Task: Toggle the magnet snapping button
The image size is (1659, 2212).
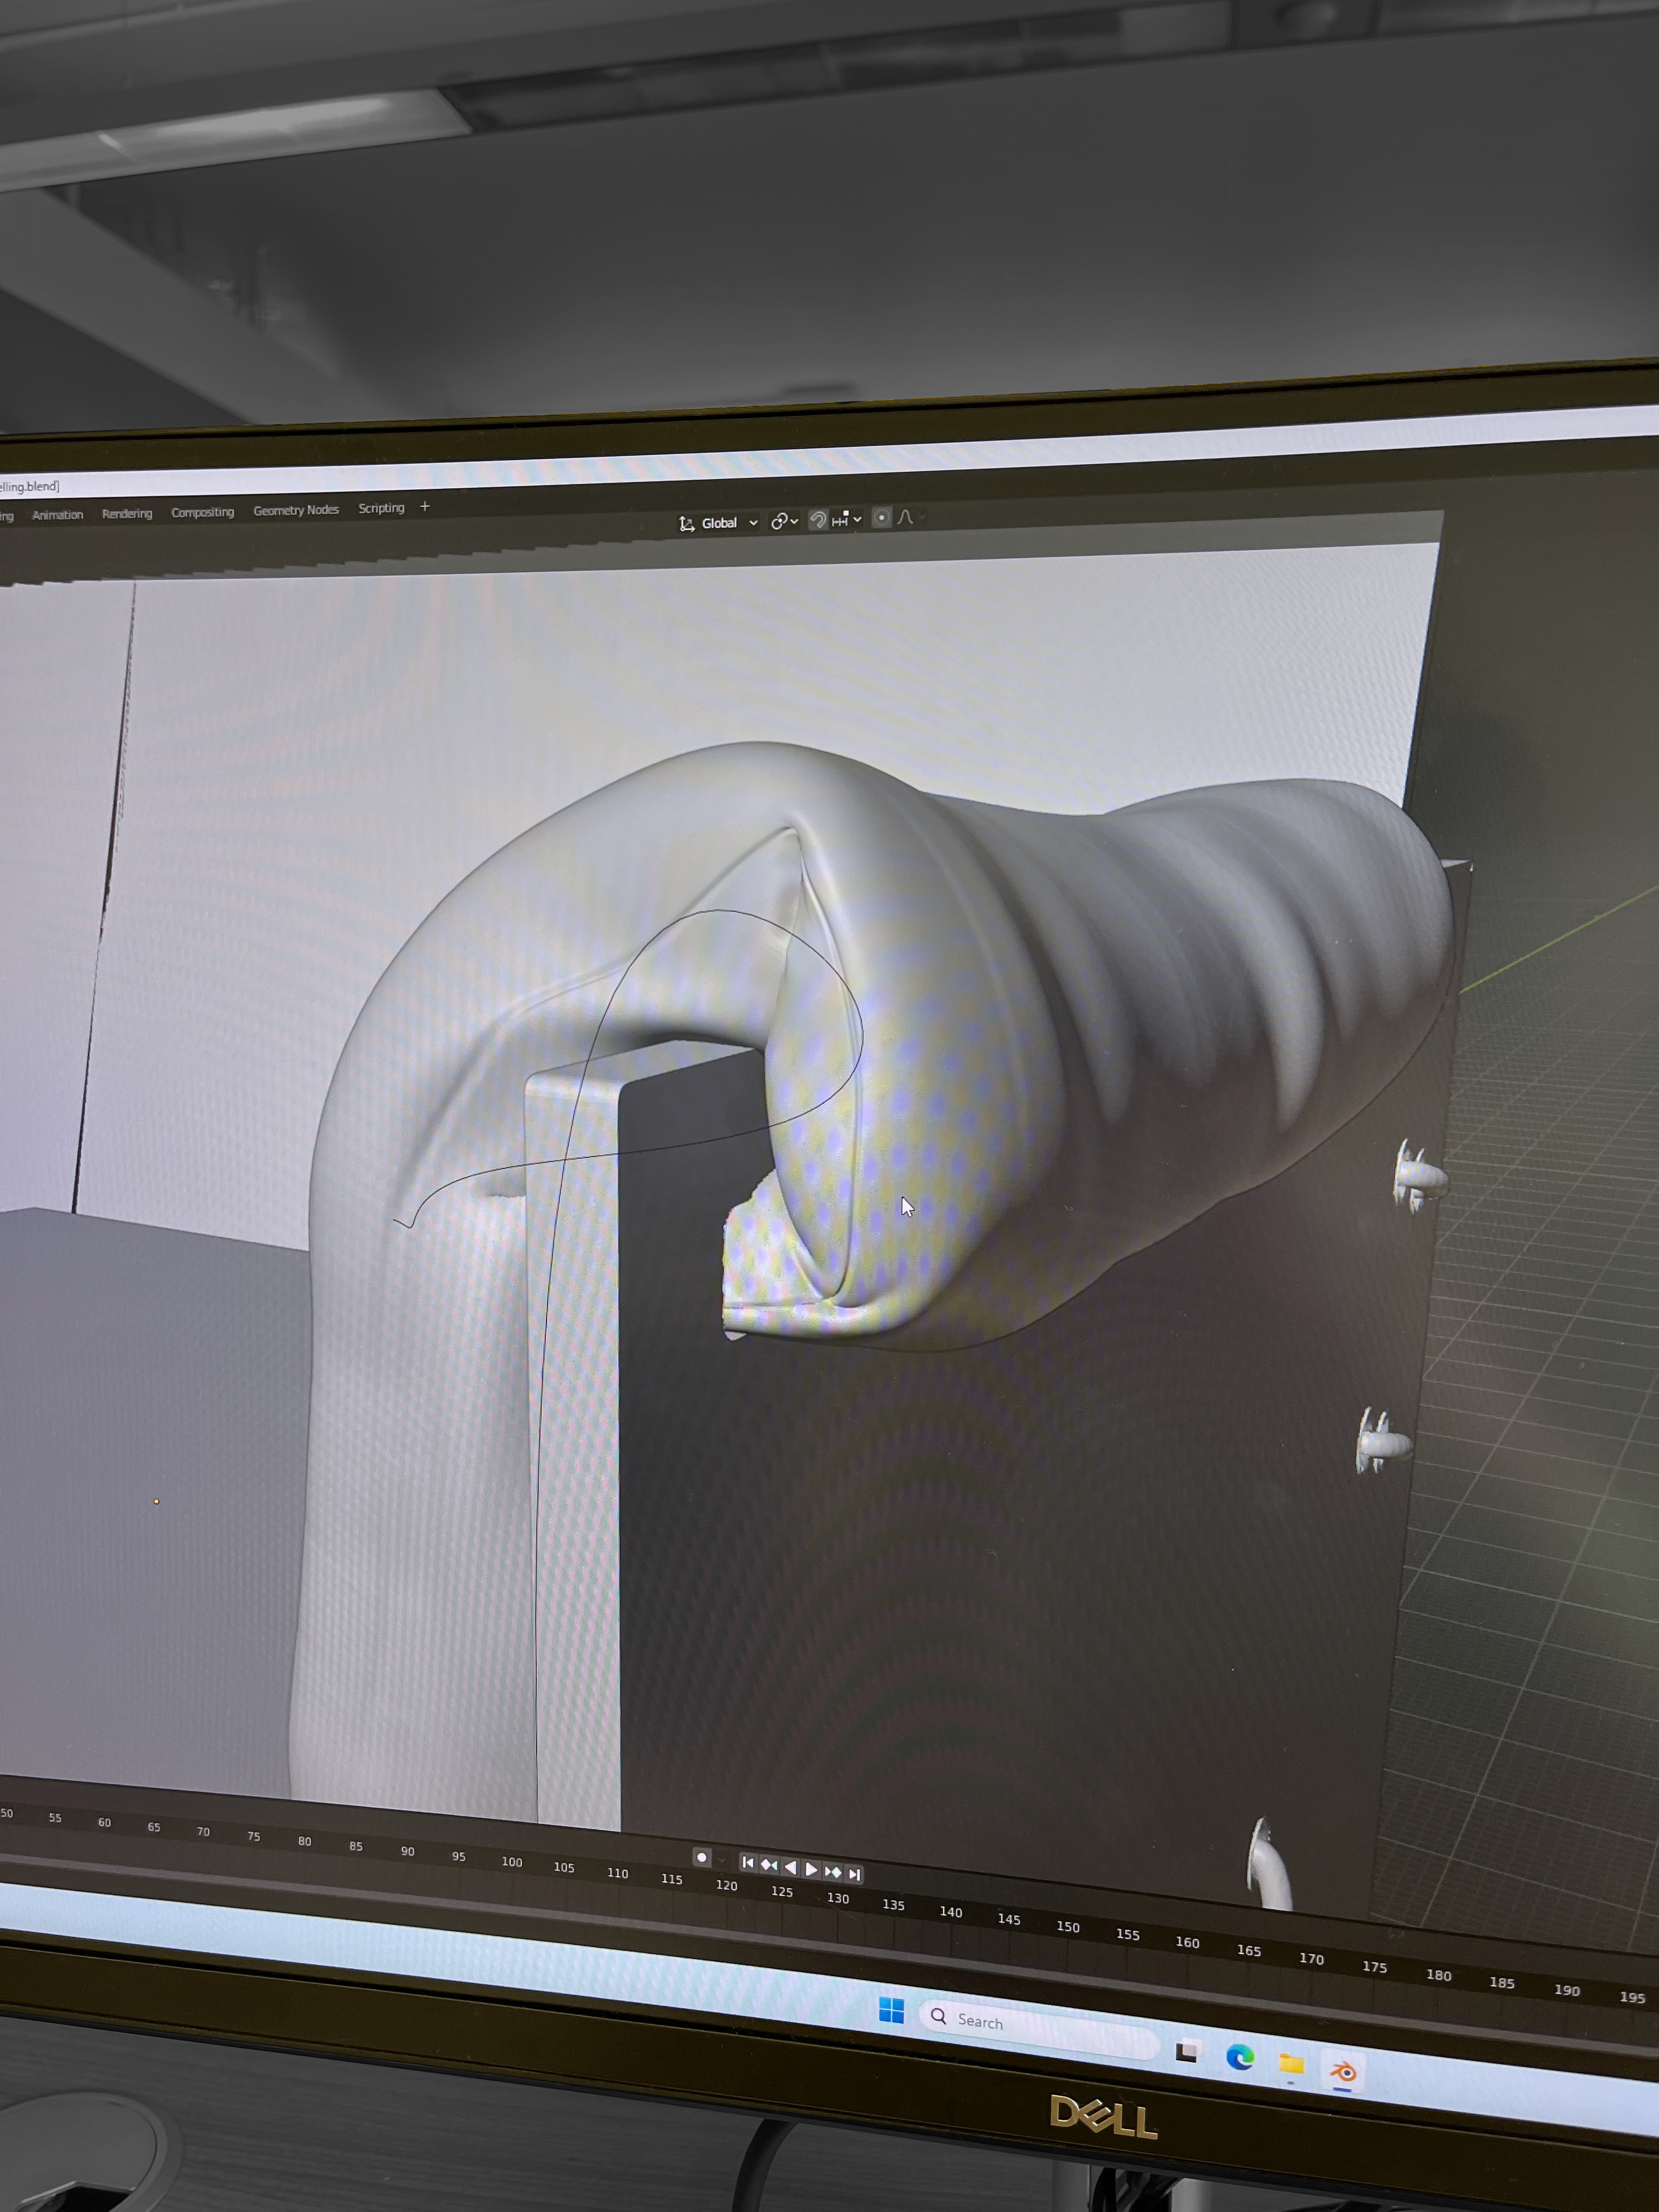Action: coord(818,519)
